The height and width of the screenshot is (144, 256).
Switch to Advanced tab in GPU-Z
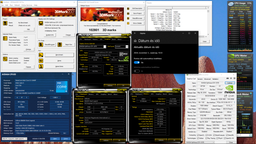pyautogui.click(x=207, y=79)
